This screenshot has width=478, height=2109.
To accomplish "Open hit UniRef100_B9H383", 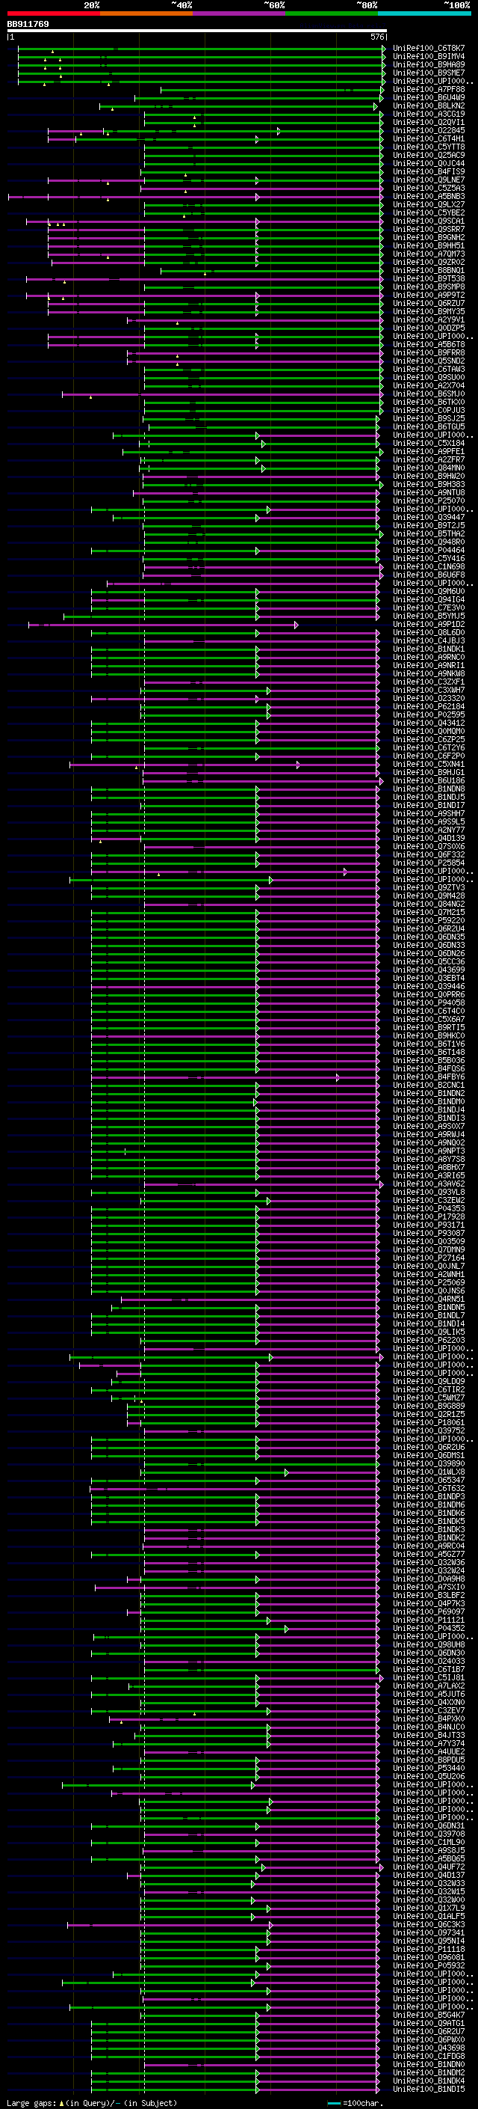I will tap(429, 484).
